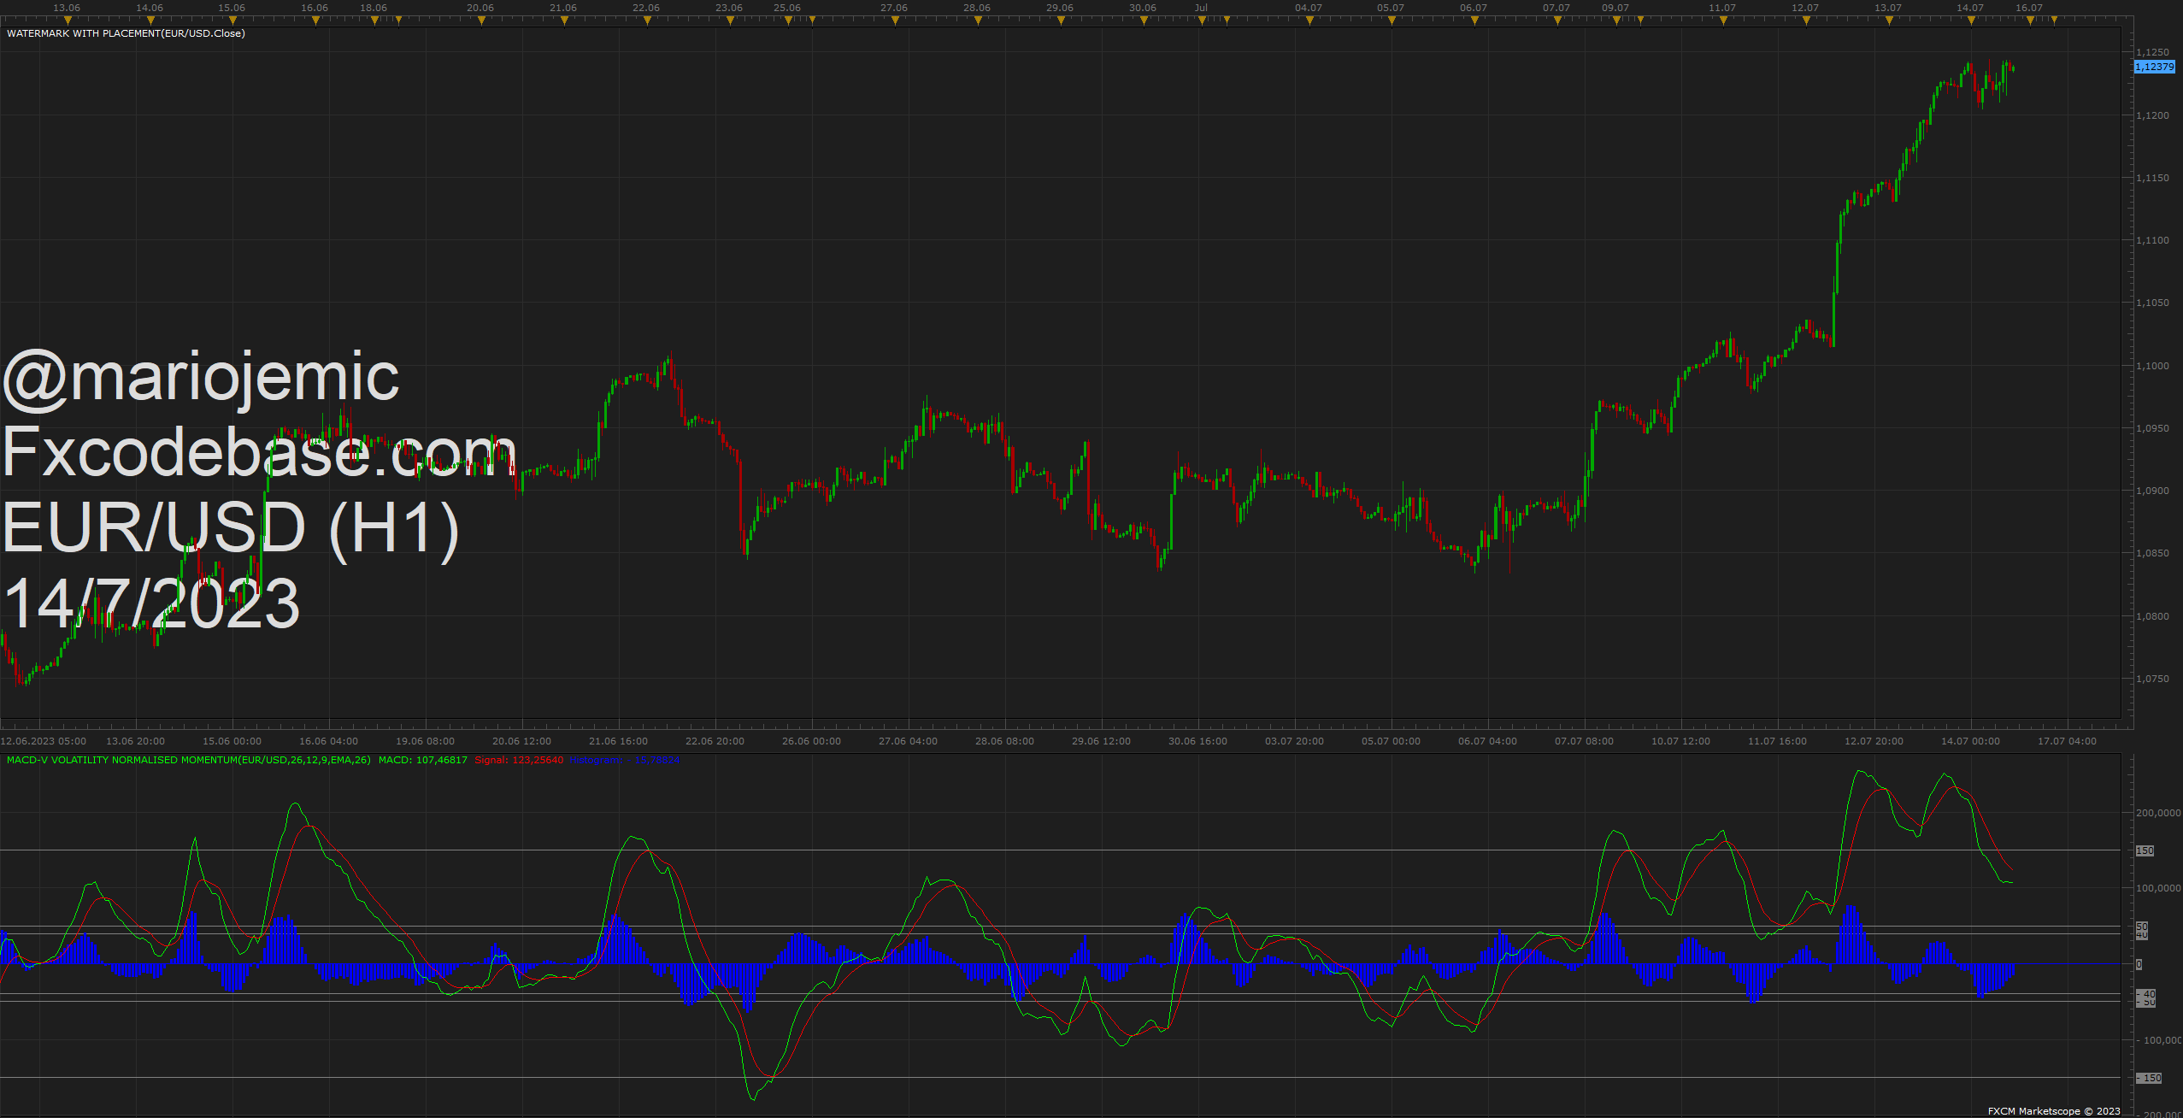Click the 14.06 day marker triangle
This screenshot has width=2183, height=1118.
coord(150,21)
